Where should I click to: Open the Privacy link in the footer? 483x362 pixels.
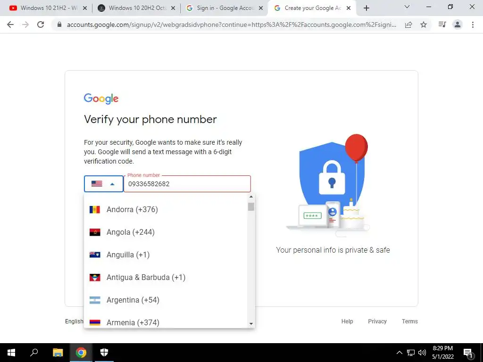[x=377, y=321]
